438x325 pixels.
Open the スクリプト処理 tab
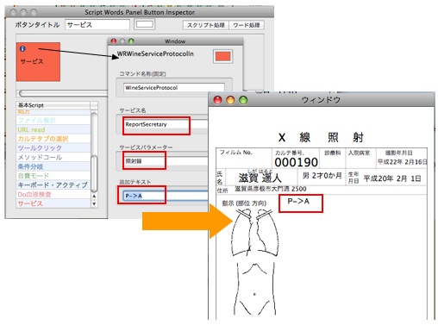(206, 25)
